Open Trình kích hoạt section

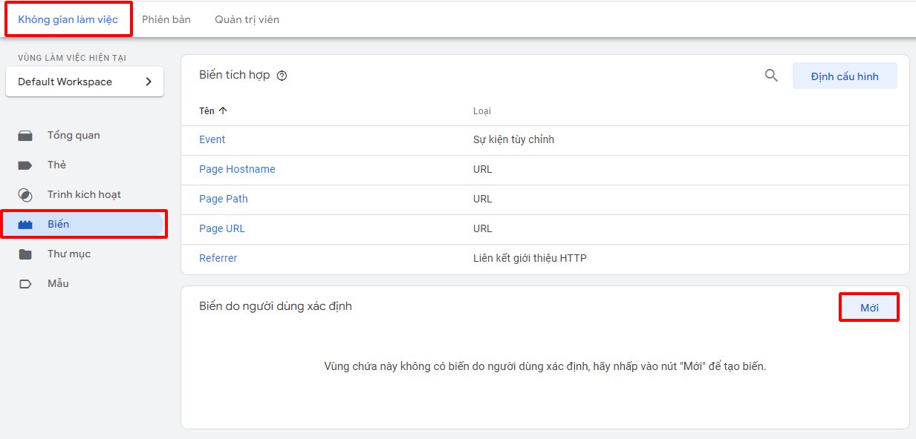pos(84,195)
